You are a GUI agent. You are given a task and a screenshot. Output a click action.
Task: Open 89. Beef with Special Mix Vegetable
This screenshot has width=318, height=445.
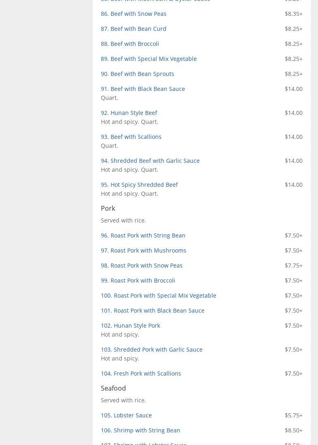click(x=149, y=59)
